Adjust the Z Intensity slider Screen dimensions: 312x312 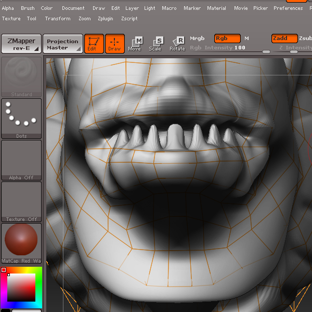292,49
